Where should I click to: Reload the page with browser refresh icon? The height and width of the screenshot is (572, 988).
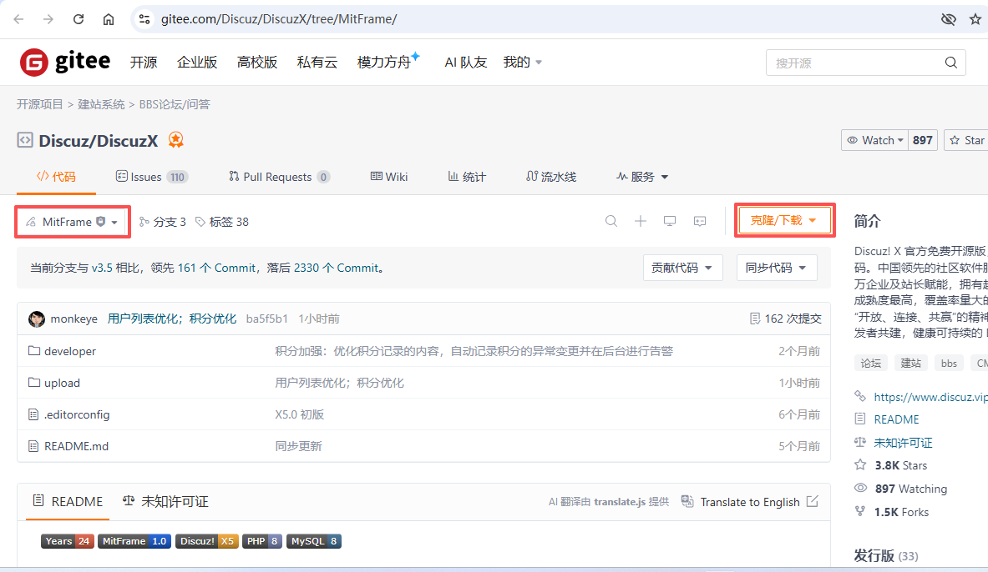tap(79, 19)
